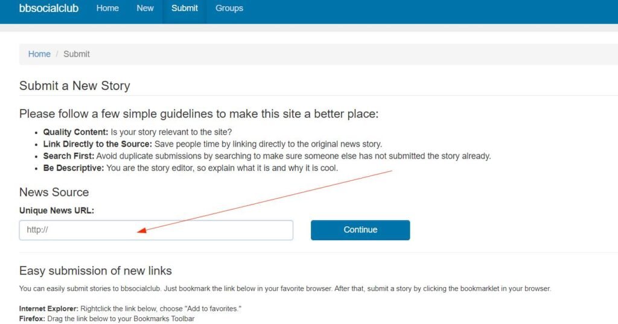This screenshot has height=324, width=618.
Task: Open the New stories tab
Action: pos(145,8)
